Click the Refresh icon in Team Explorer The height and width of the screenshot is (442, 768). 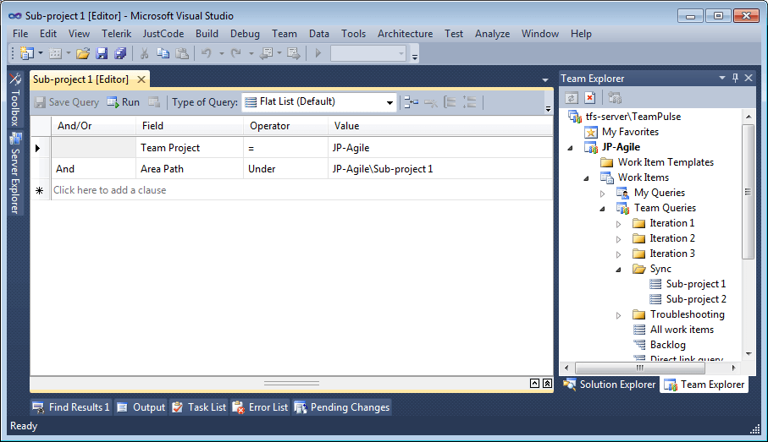pos(571,98)
